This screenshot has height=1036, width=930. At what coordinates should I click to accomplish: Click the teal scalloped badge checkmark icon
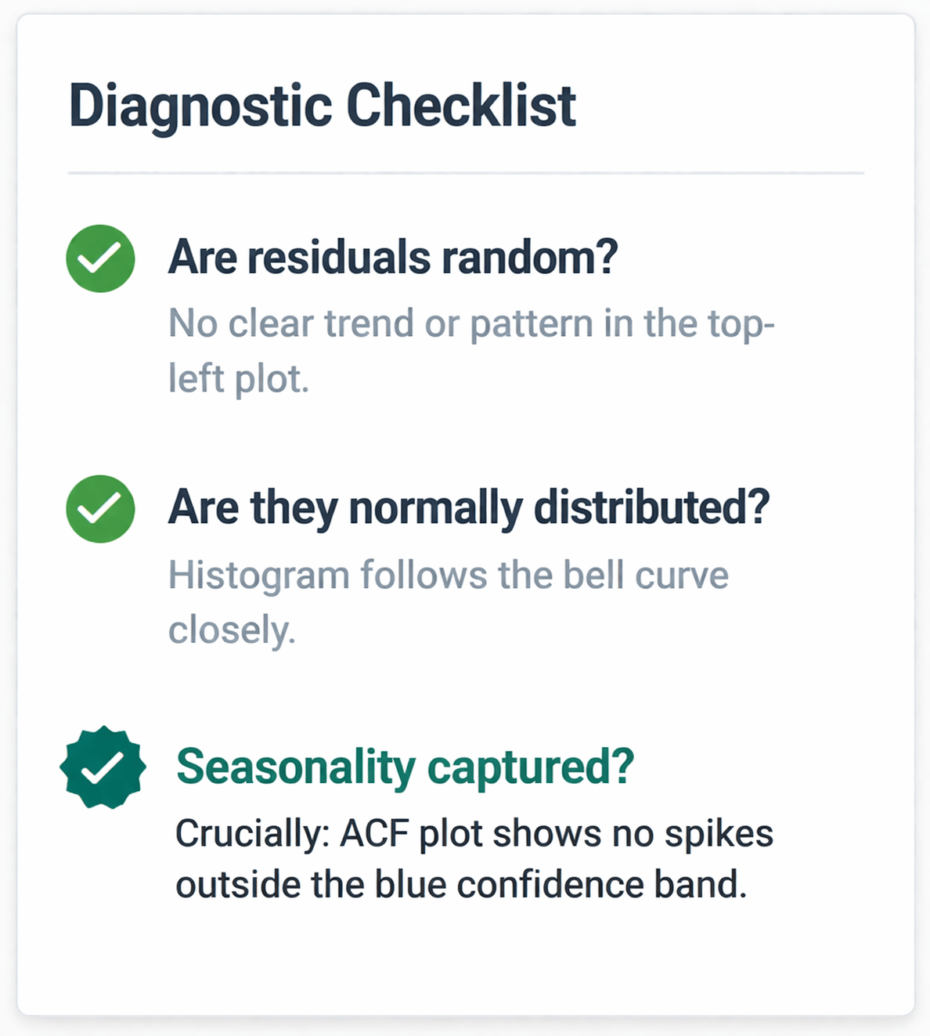coord(103,767)
